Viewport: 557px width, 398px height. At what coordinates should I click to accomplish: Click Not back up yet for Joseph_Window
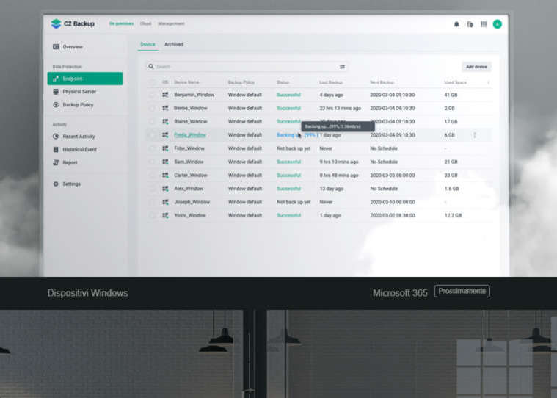294,202
